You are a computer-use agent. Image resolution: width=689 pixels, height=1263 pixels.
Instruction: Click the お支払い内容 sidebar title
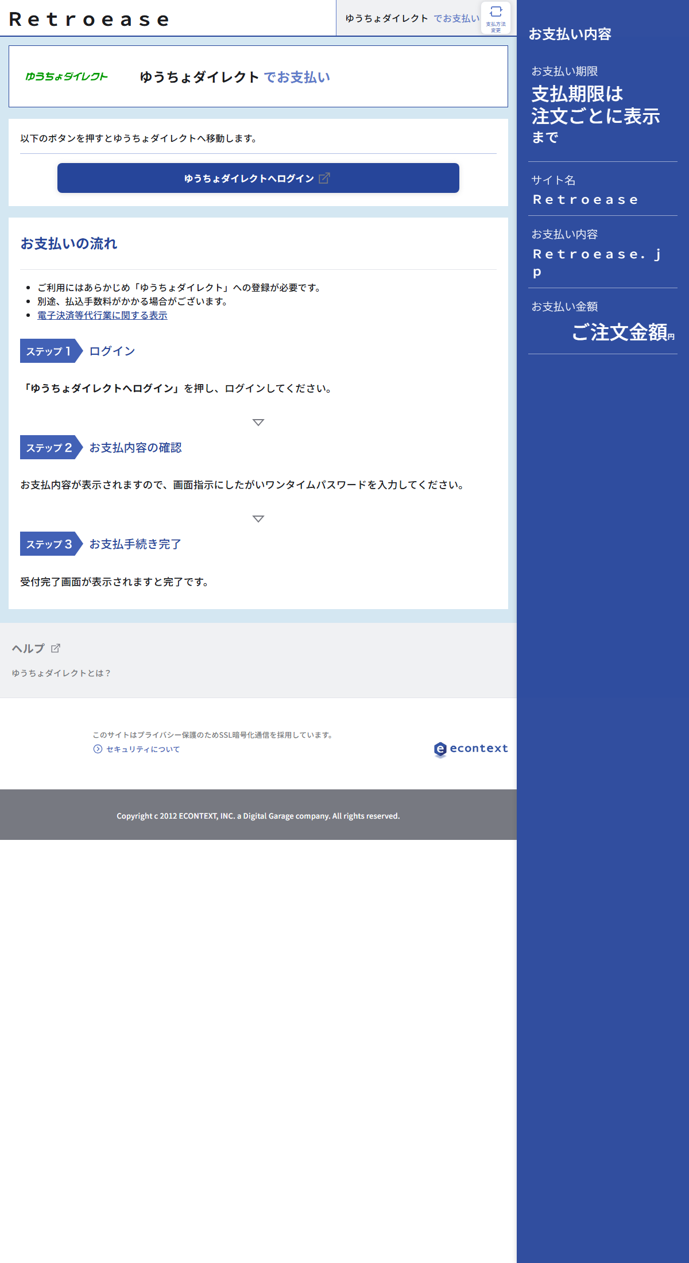570,34
